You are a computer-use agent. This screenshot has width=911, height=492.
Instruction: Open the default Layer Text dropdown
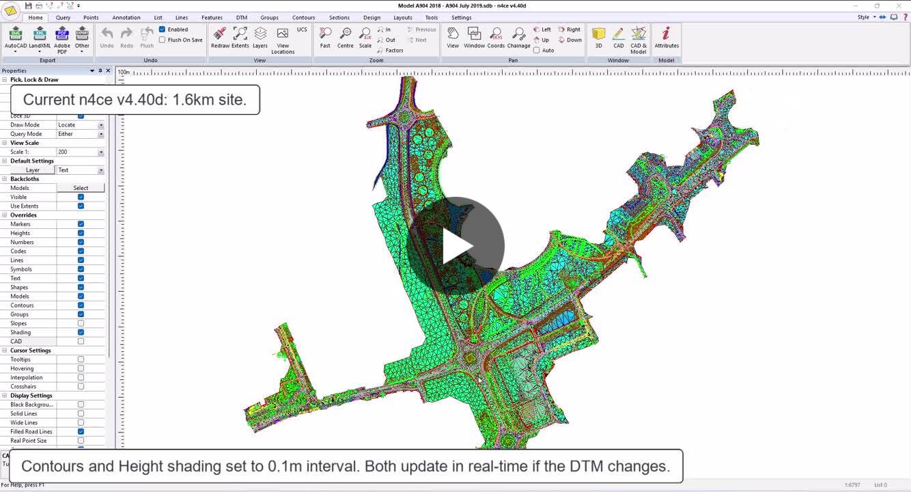(x=101, y=170)
